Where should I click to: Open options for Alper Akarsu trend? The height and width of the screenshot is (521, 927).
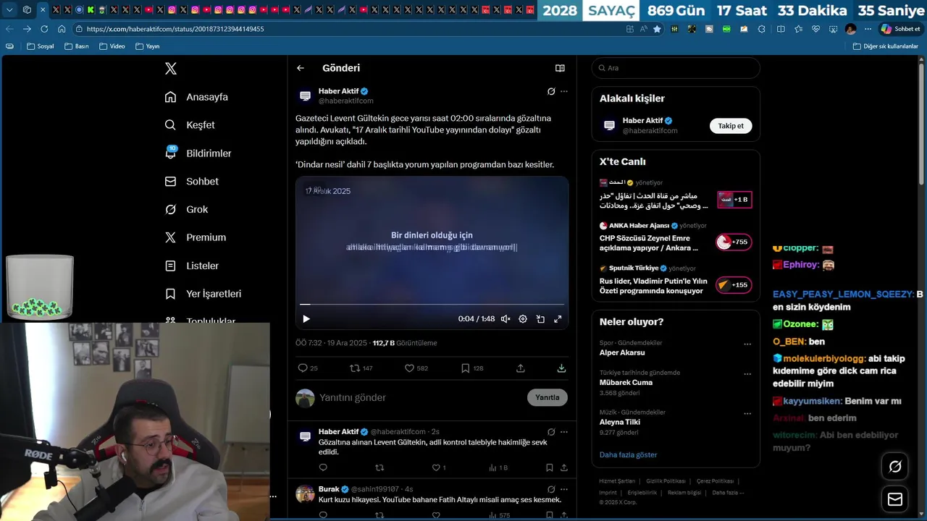pyautogui.click(x=747, y=344)
